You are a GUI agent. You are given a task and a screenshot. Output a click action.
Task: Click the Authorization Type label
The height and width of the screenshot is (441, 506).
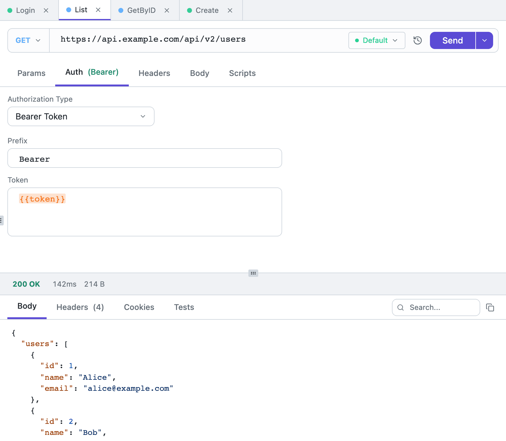(40, 99)
